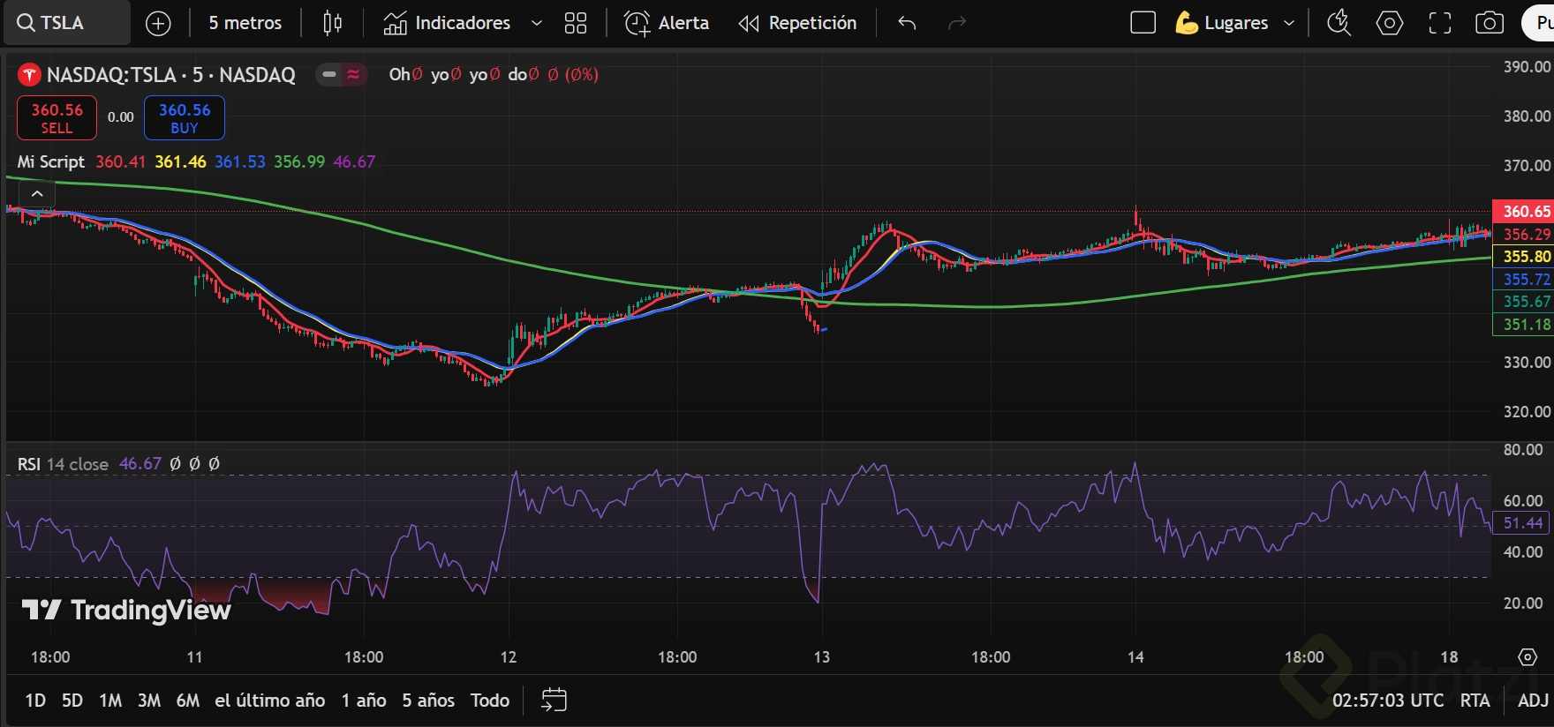Click Mi Script blue value 361.53
The height and width of the screenshot is (727, 1554).
[x=240, y=161]
